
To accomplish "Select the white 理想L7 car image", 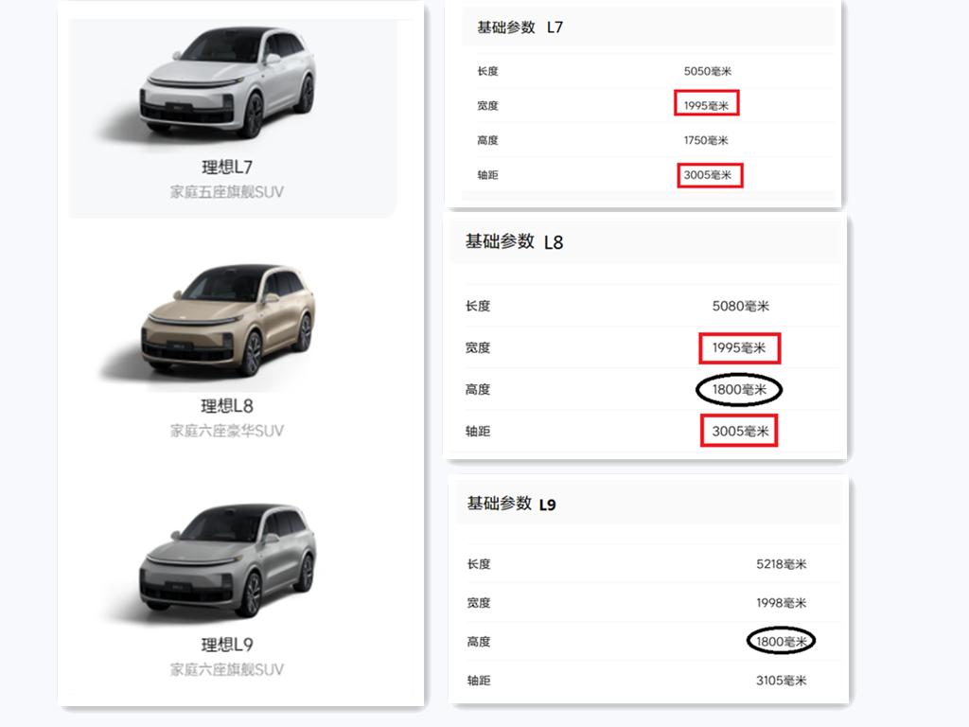I will [x=228, y=81].
